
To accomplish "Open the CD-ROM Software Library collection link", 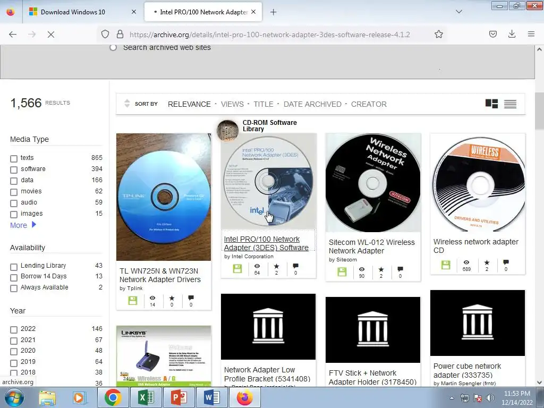I will click(269, 125).
